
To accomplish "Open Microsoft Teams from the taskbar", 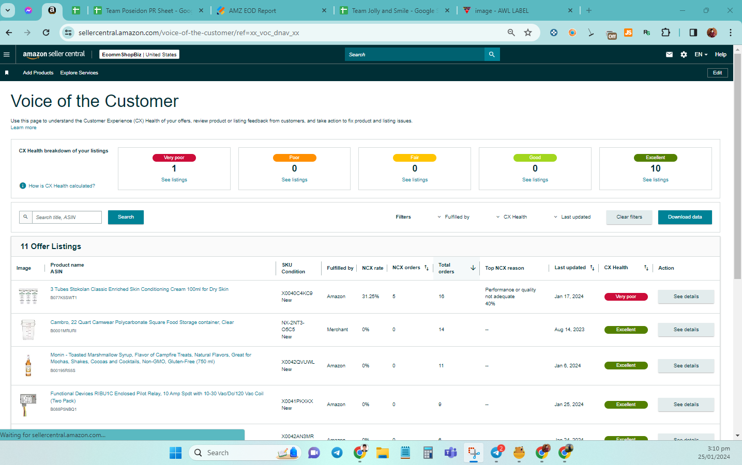I will coord(451,453).
